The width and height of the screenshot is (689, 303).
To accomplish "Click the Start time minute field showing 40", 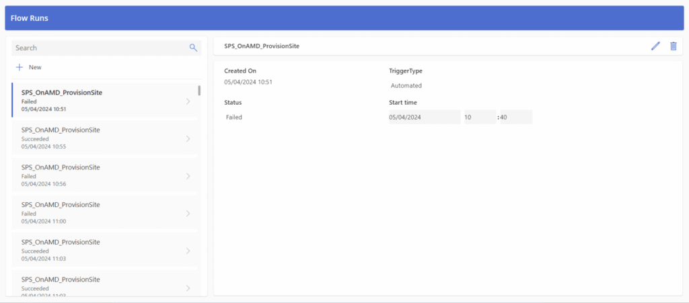I will [516, 117].
